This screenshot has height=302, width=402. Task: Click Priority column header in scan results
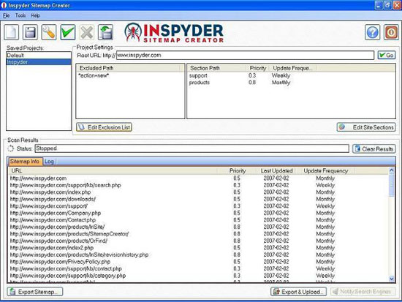click(x=238, y=171)
